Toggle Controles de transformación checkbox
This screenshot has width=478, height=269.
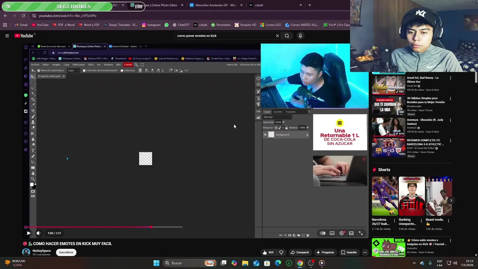[x=84, y=70]
